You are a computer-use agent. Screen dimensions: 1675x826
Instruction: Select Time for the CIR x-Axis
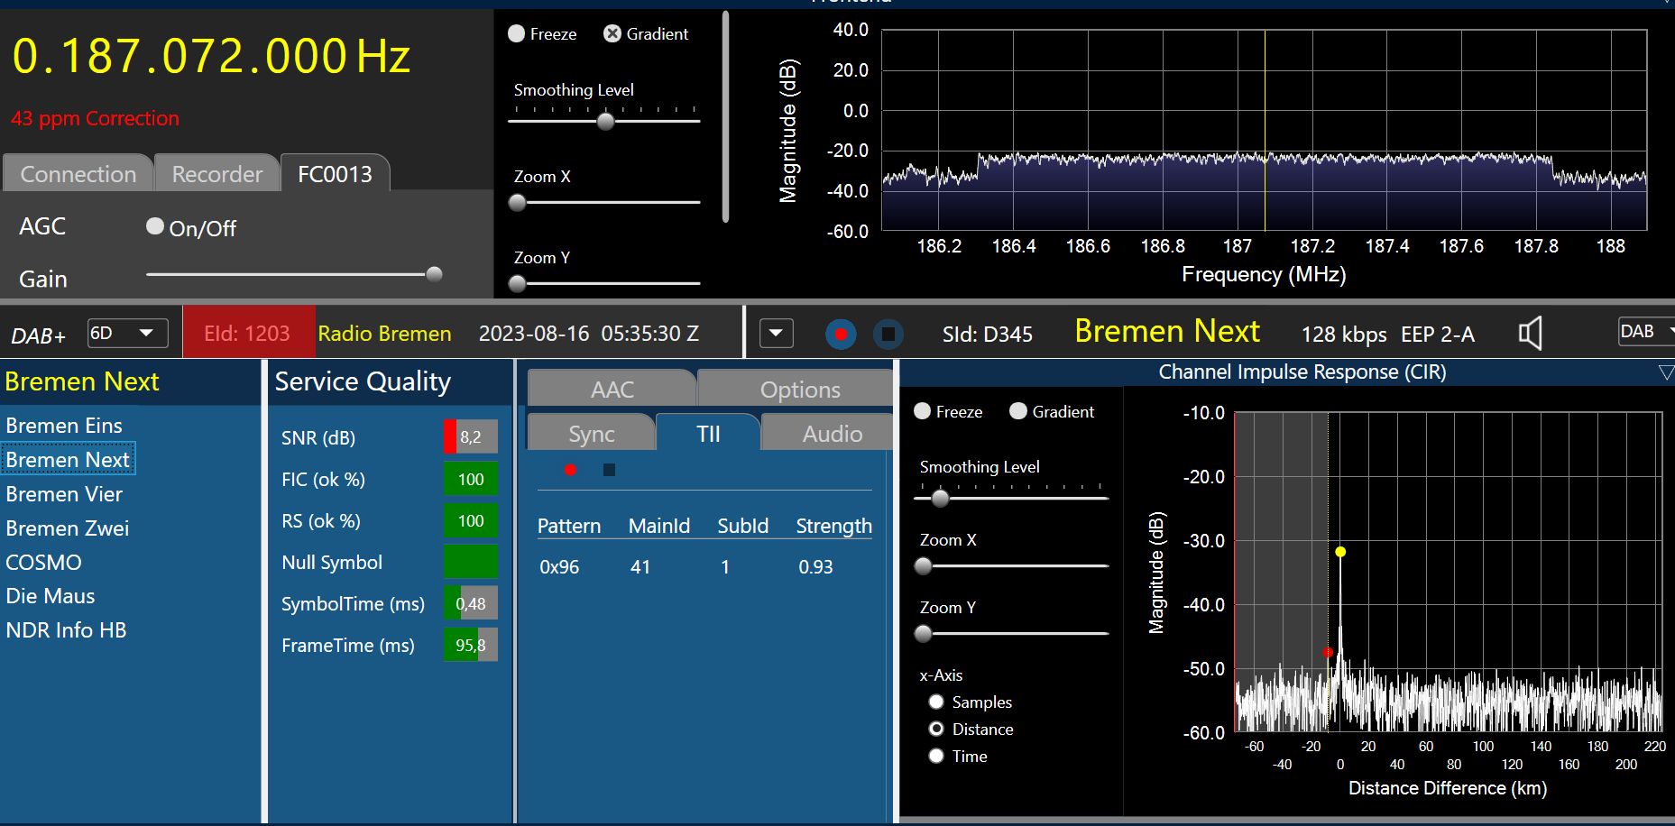click(936, 756)
